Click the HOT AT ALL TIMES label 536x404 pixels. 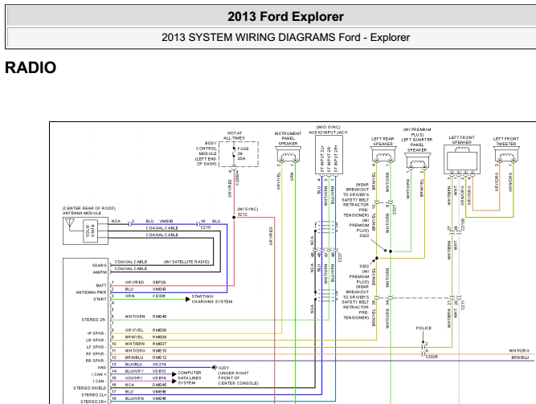pos(234,136)
